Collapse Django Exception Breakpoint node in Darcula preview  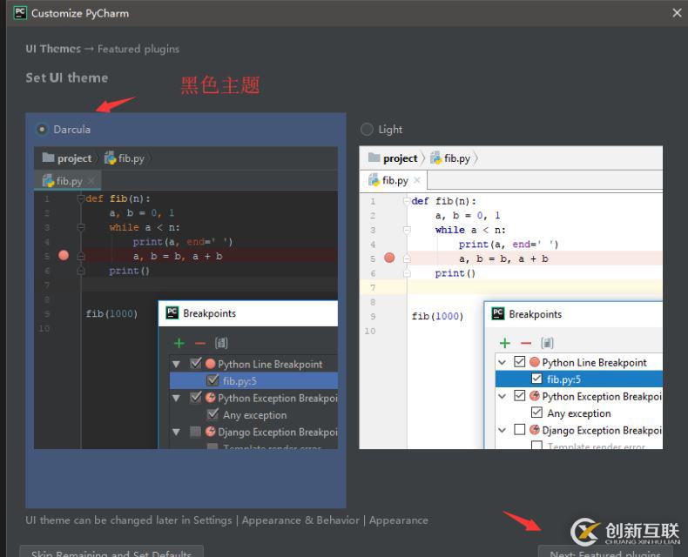(177, 432)
